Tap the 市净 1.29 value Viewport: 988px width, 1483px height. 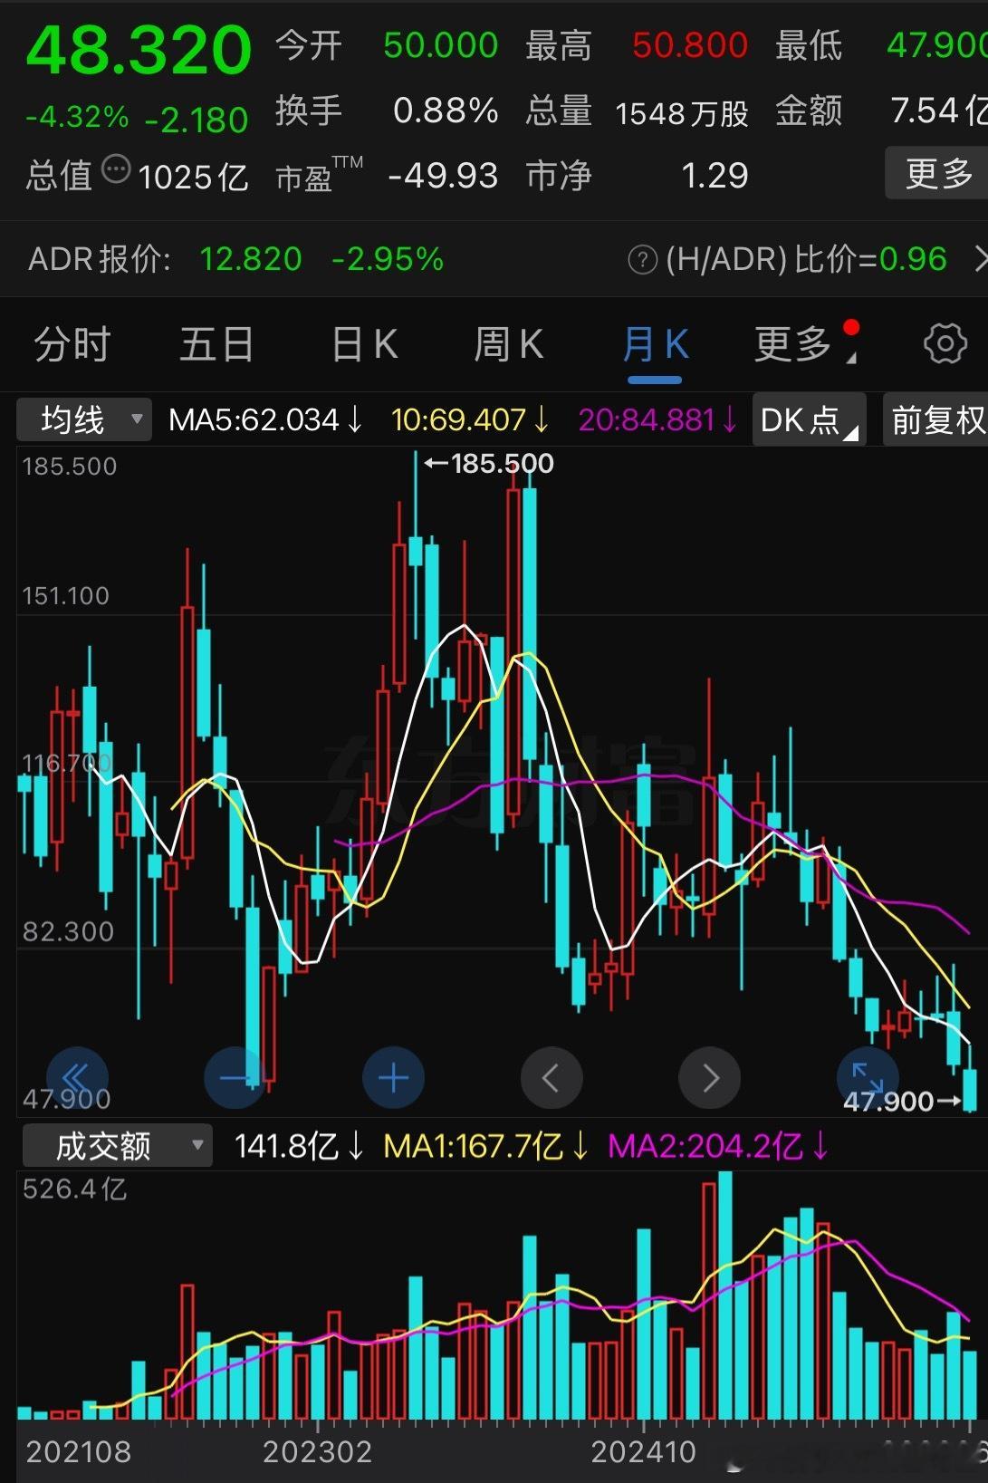(x=638, y=175)
